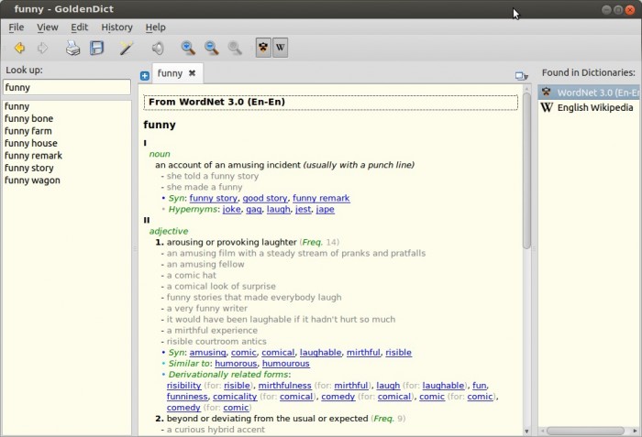
Task: Follow the 'funny story' synonym link
Action: [x=215, y=198]
